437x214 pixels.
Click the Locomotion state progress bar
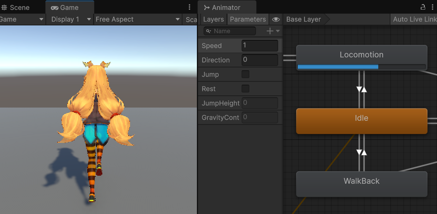[x=361, y=67]
